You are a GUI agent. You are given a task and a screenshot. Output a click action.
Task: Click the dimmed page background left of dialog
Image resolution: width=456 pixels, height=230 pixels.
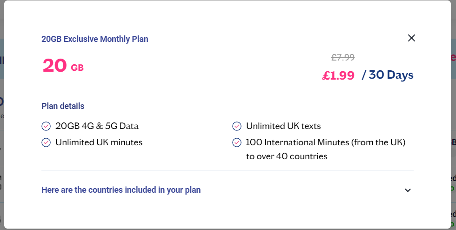2,116
